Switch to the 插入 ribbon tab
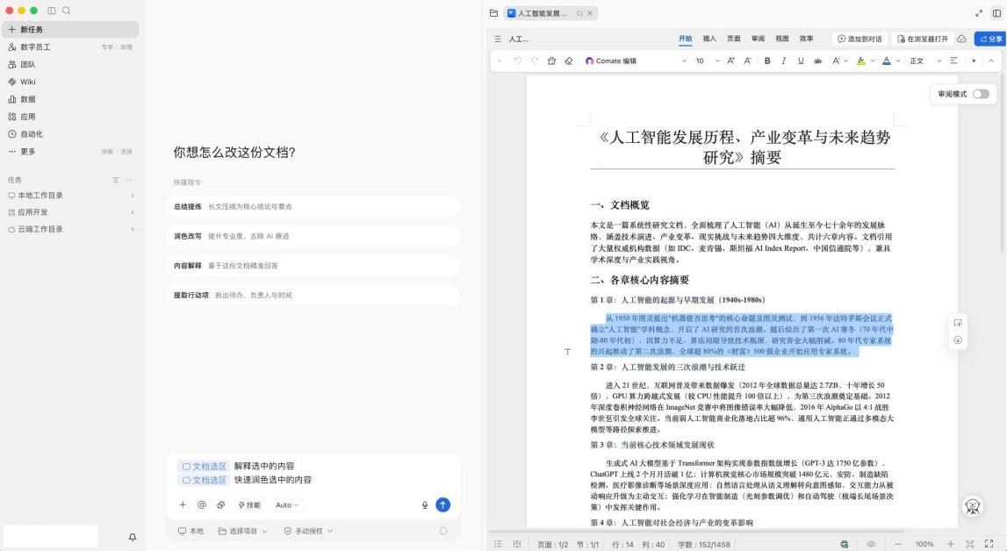Image resolution: width=1007 pixels, height=551 pixels. tap(709, 39)
